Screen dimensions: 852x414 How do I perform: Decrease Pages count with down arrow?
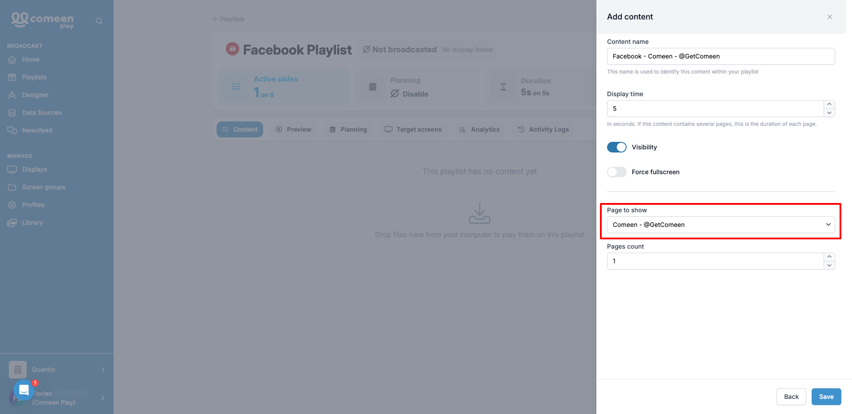point(829,265)
